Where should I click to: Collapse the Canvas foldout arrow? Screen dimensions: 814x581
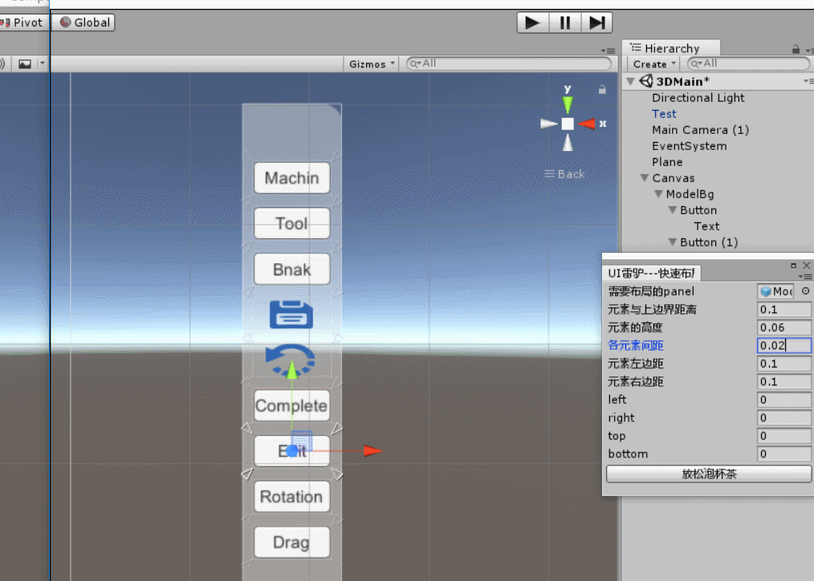[645, 178]
